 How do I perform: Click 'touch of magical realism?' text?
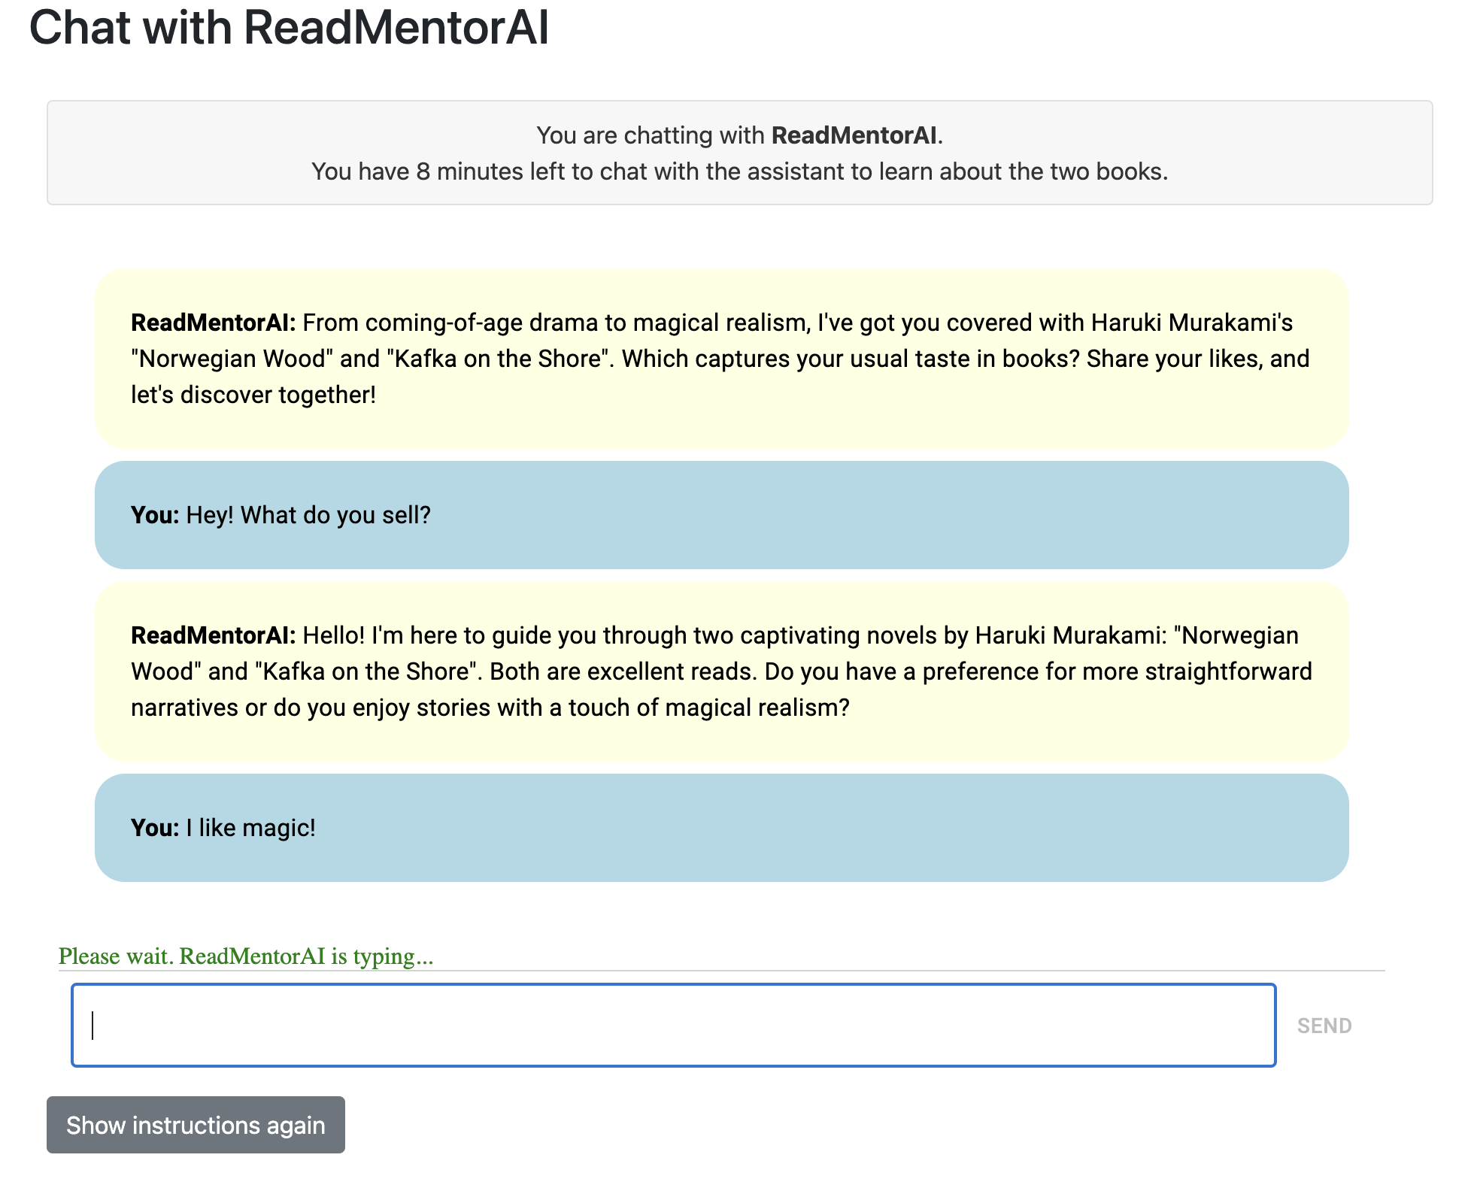tap(708, 708)
